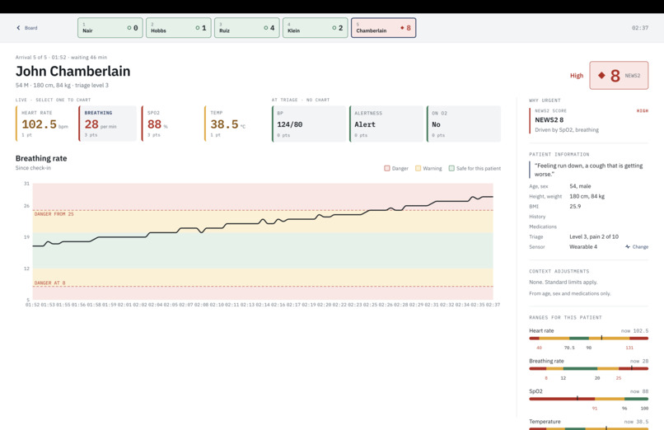Chart the Heart Rate vital card
This screenshot has height=430, width=664.
tap(44, 124)
